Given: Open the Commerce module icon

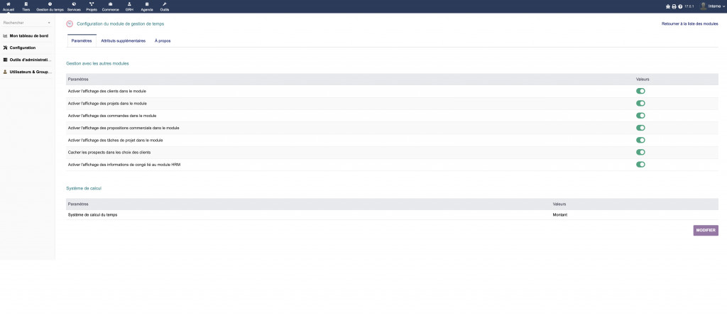Looking at the screenshot, I should (x=110, y=4).
